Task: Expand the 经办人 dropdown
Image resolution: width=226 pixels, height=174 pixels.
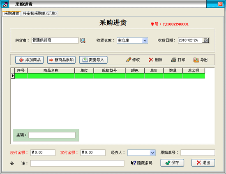Action: pos(152,153)
